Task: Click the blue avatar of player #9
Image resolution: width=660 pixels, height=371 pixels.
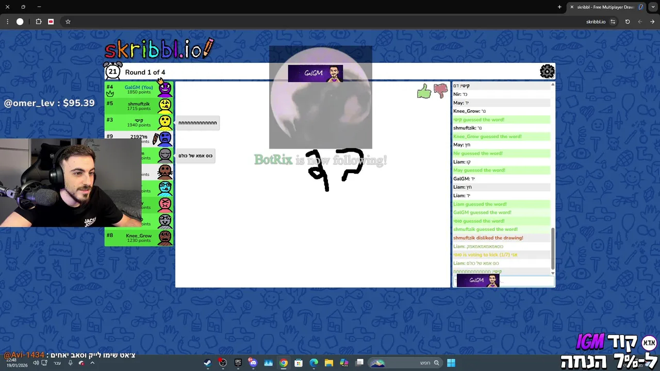Action: coord(165,138)
